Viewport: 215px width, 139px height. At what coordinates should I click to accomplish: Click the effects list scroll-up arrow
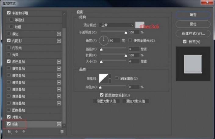coord(64,14)
